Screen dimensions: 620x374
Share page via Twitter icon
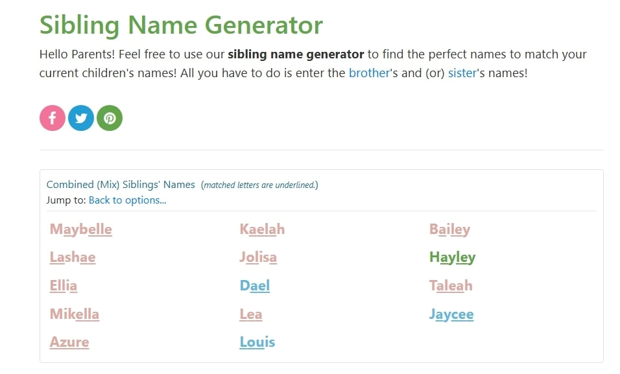[81, 119]
